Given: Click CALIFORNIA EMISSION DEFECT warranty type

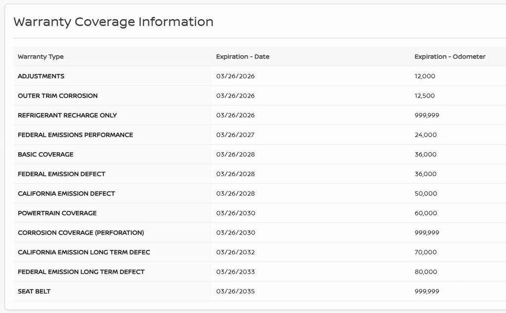Looking at the screenshot, I should 66,194.
